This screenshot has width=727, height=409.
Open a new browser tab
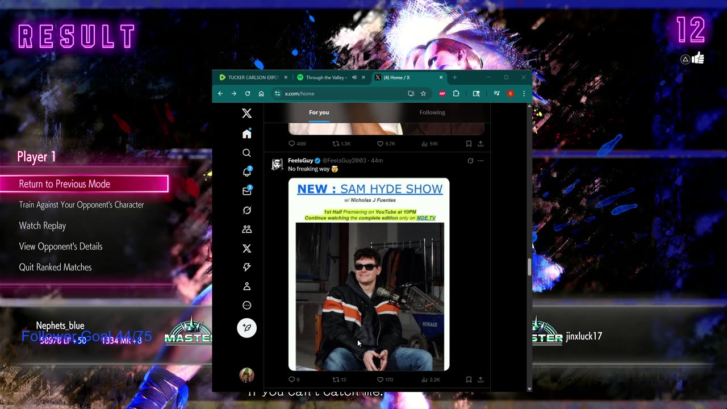point(454,77)
